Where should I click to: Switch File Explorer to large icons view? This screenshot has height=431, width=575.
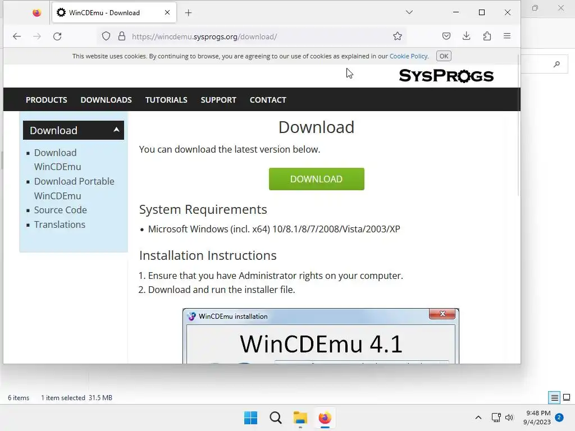(x=567, y=397)
